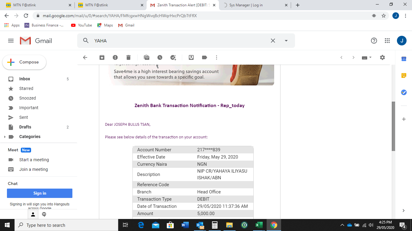The height and width of the screenshot is (231, 412).
Task: Open Windows Start menu
Action: pos(7,225)
